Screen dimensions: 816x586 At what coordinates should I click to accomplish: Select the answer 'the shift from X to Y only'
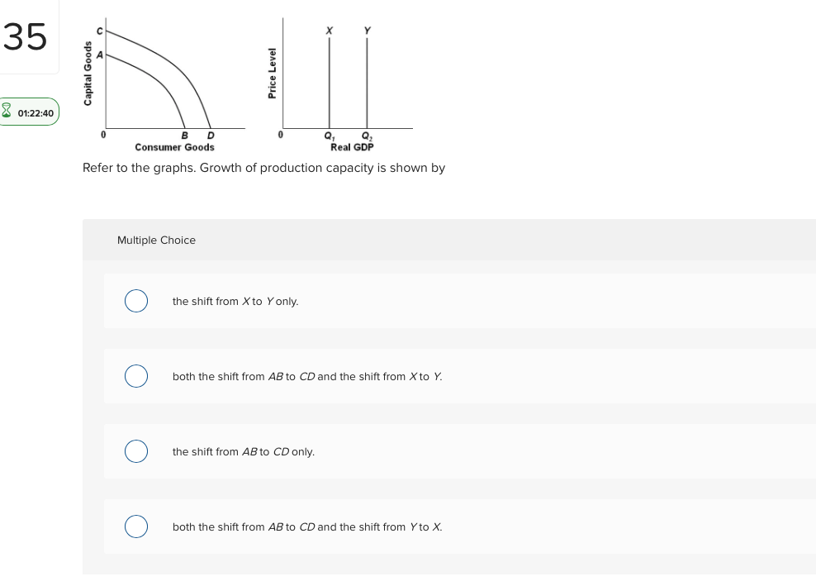(136, 301)
